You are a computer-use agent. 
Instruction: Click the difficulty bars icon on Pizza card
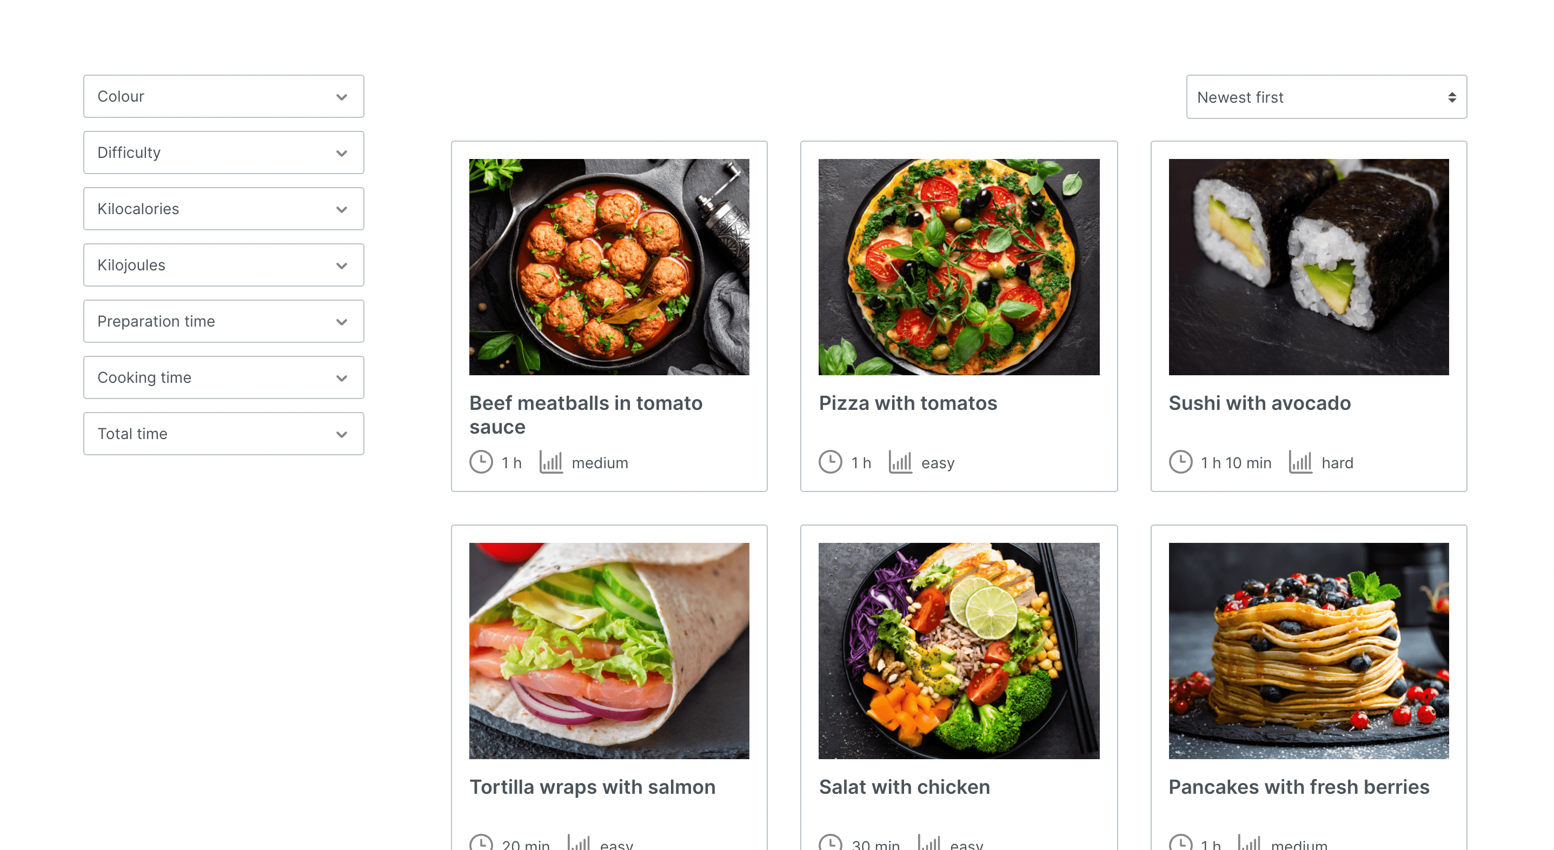900,462
